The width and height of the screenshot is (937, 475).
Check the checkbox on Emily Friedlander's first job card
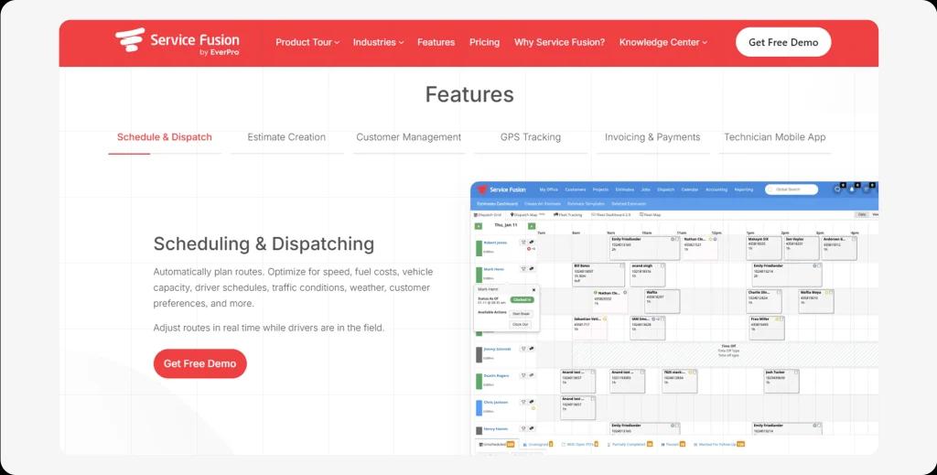point(675,240)
